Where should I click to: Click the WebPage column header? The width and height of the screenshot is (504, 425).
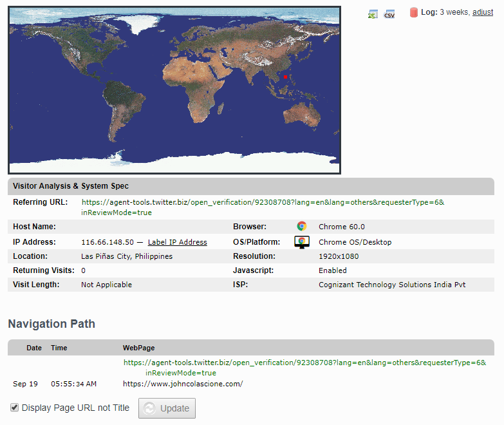[138, 348]
